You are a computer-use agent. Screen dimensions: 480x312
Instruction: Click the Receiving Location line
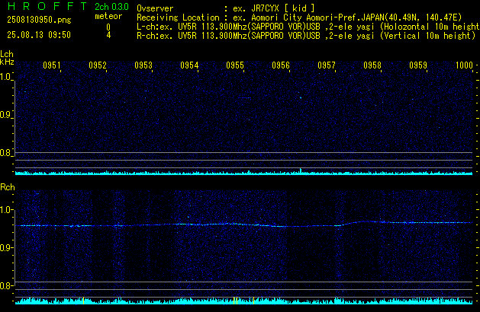(x=299, y=18)
